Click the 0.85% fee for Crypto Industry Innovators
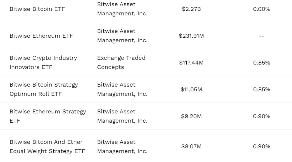This screenshot has height=162, width=292. pyautogui.click(x=262, y=63)
